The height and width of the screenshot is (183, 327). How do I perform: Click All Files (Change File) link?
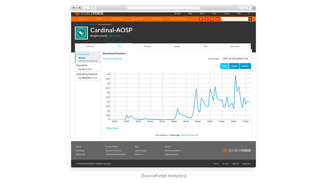pyautogui.click(x=112, y=59)
